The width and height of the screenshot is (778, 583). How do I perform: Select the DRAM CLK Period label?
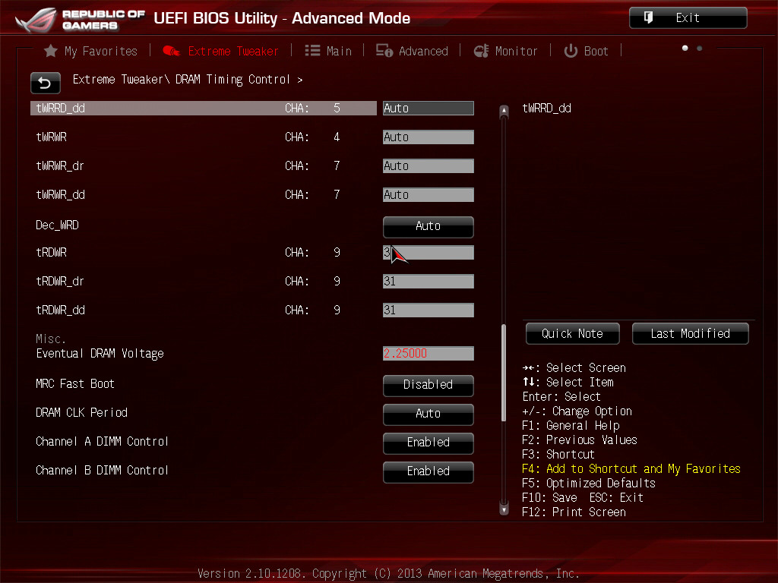[x=82, y=412]
